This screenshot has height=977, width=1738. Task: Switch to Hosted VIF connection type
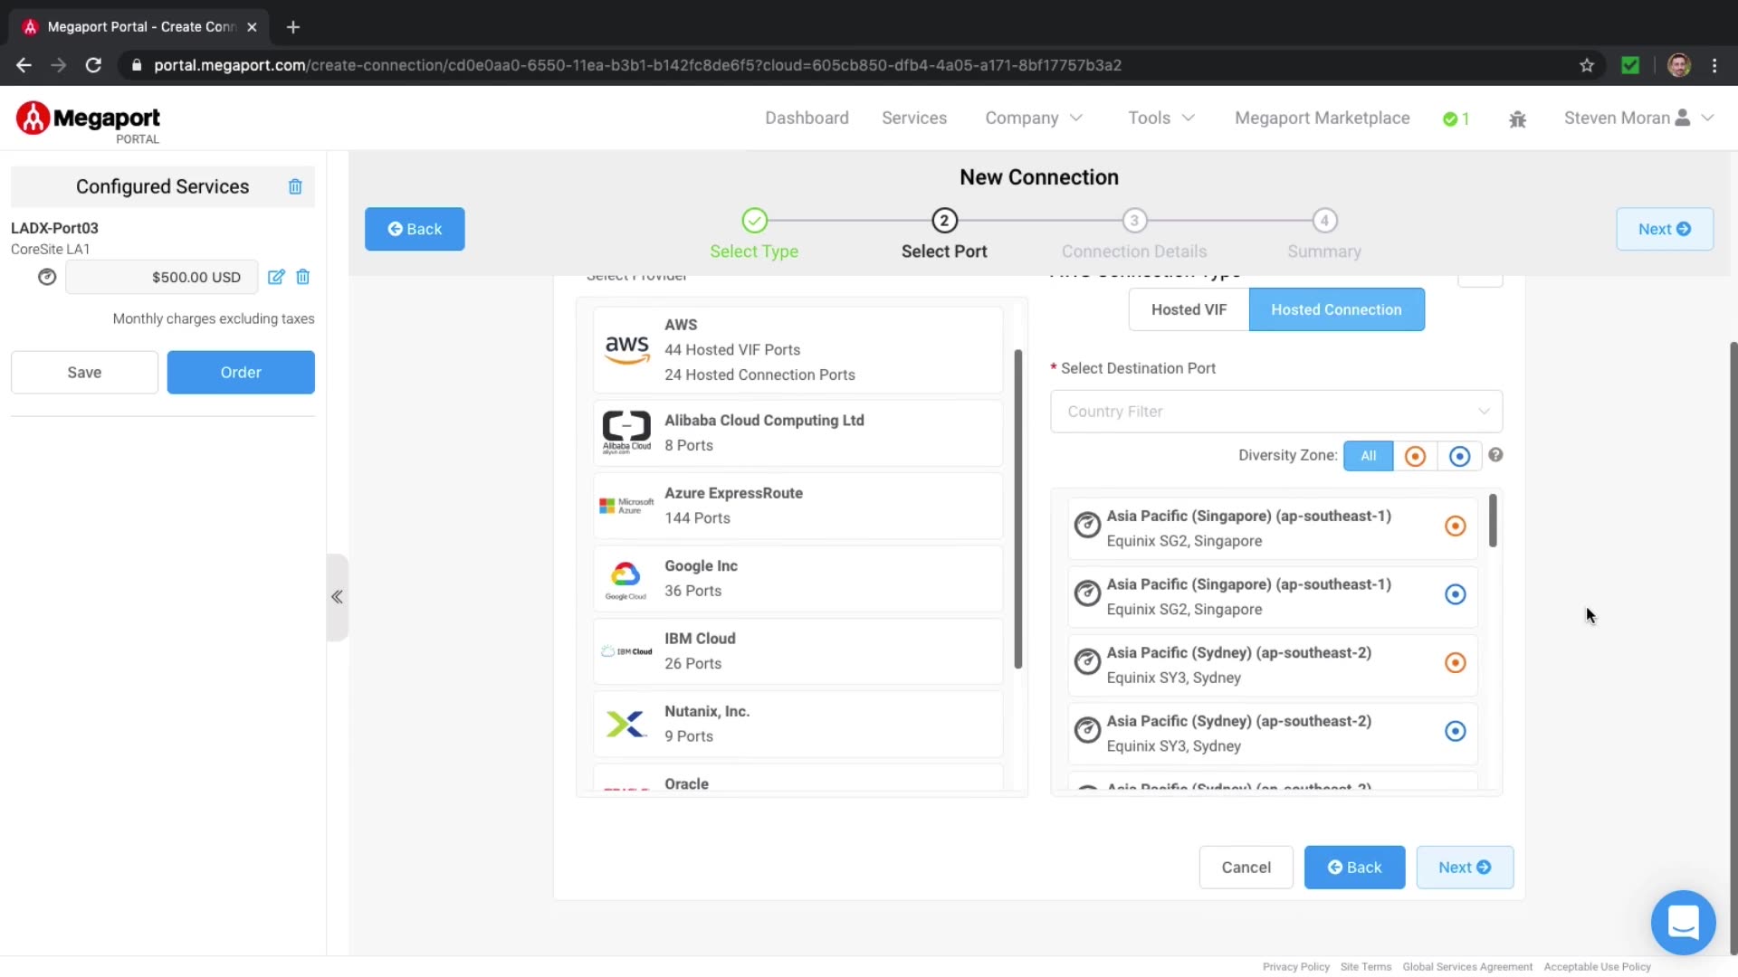point(1189,309)
